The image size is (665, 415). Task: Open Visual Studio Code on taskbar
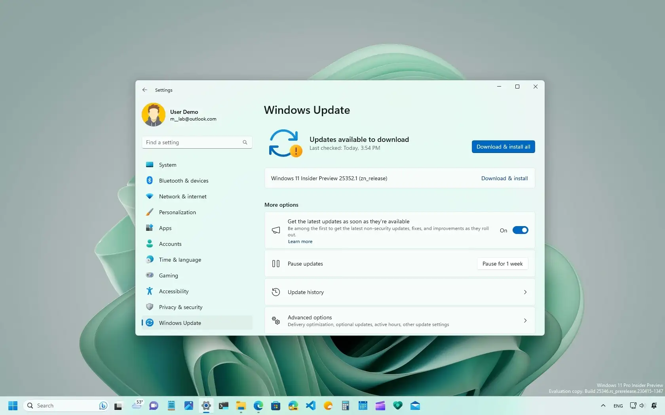coord(310,406)
